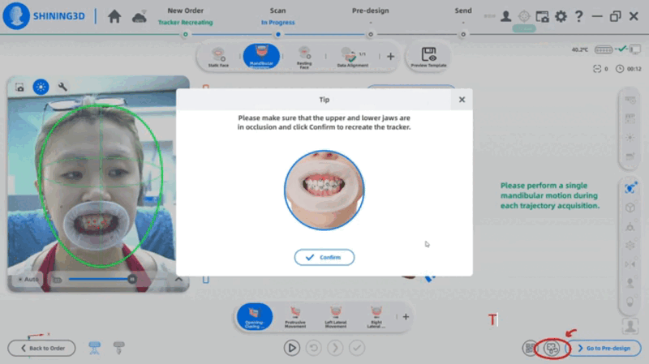Open the calibration crosshair icon
Viewport: 649px width, 364px height.
(x=524, y=16)
